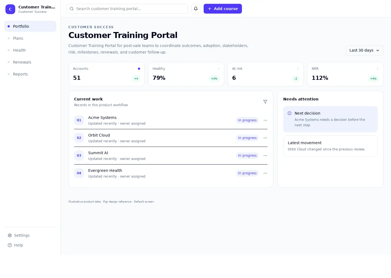Click the Acme Systems In progress status
The width and height of the screenshot is (391, 278).
(x=247, y=120)
